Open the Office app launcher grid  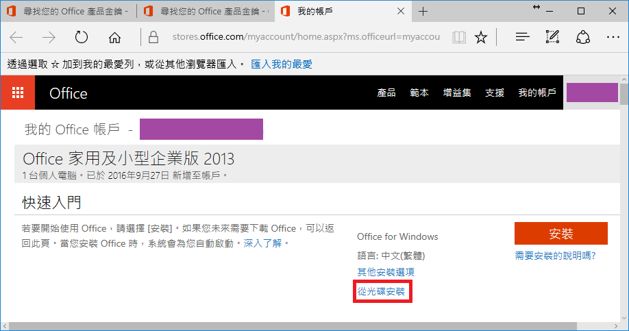18,93
